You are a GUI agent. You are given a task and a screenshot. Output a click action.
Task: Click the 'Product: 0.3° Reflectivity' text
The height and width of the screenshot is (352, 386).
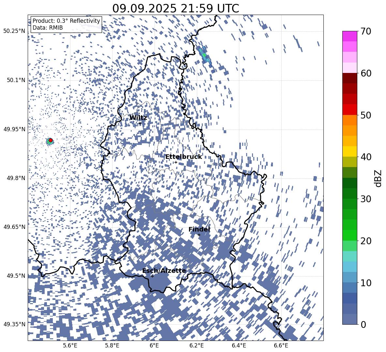pyautogui.click(x=66, y=21)
